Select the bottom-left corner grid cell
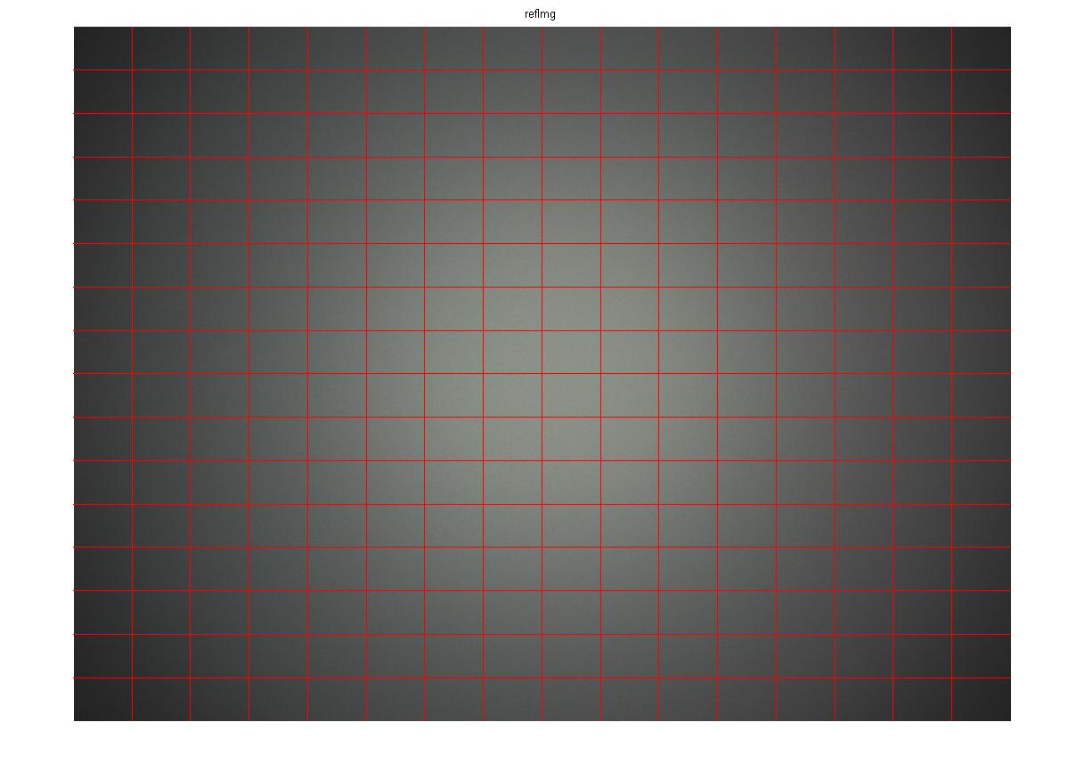Screen dimensions: 1084x771 click(x=102, y=699)
